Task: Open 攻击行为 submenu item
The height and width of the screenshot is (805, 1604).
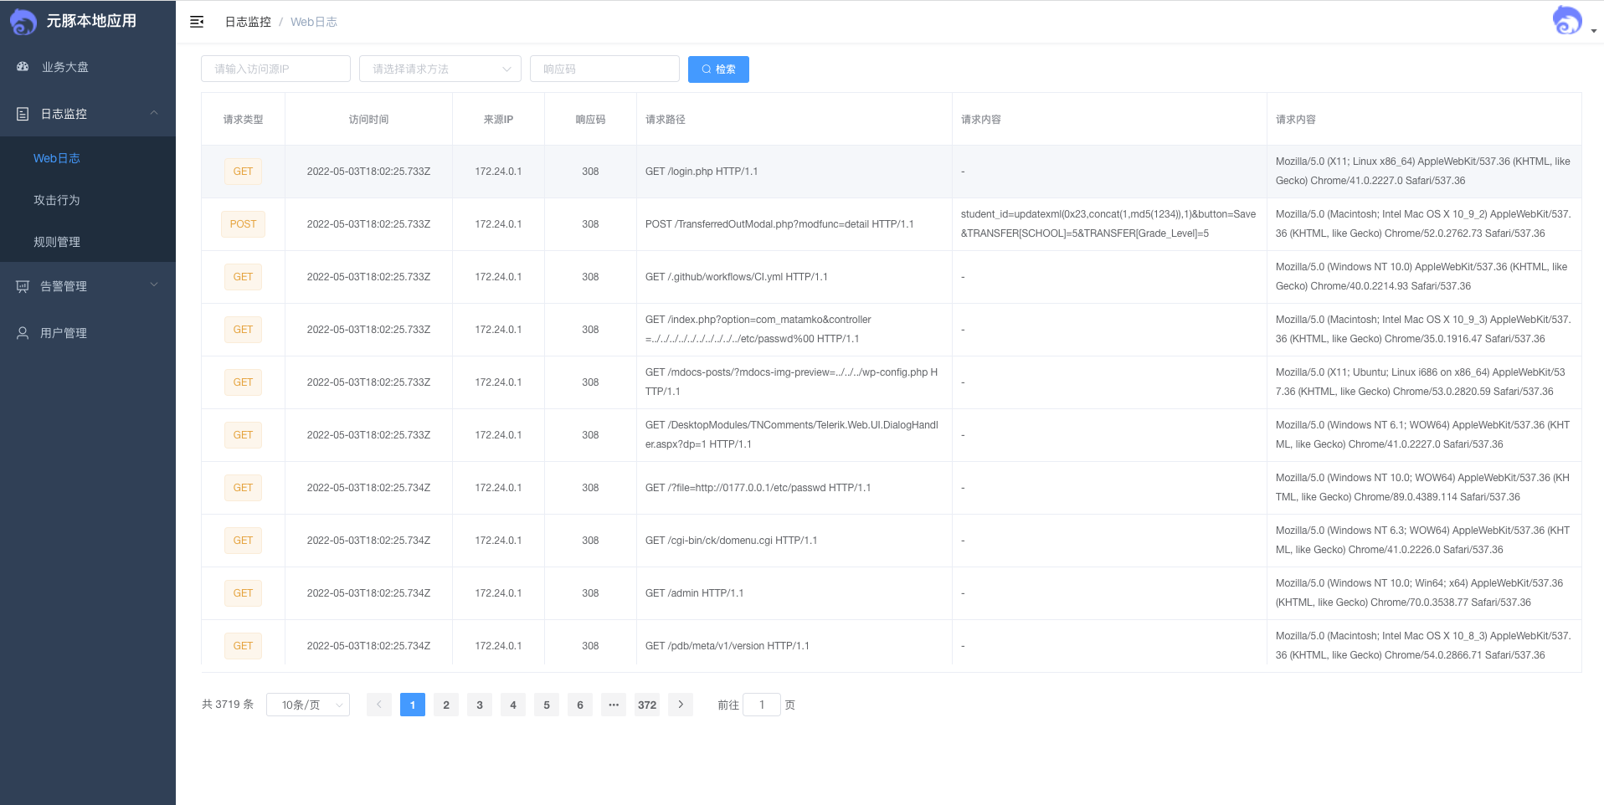Action: (x=88, y=200)
